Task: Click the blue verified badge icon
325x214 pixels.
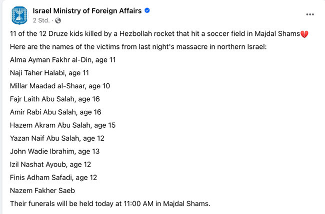Action: pos(147,11)
